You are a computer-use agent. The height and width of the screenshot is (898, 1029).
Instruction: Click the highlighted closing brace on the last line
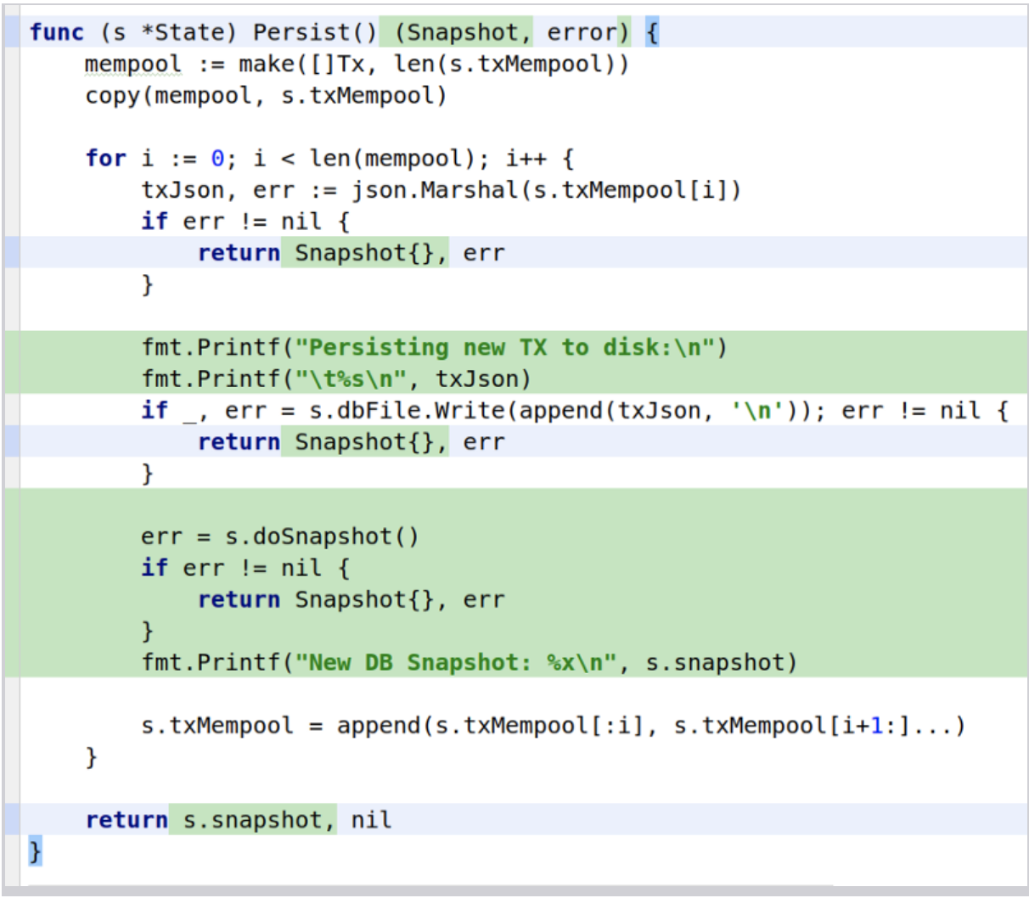[35, 850]
